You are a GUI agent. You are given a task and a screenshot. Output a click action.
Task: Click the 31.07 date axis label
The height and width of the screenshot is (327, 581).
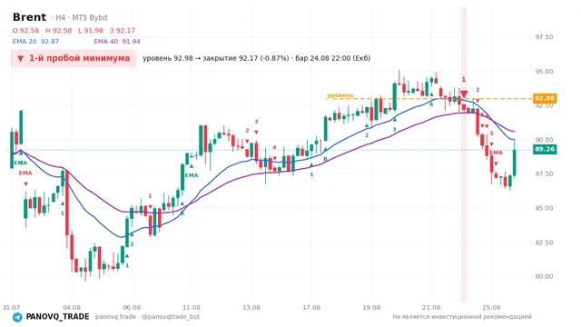coord(11,307)
